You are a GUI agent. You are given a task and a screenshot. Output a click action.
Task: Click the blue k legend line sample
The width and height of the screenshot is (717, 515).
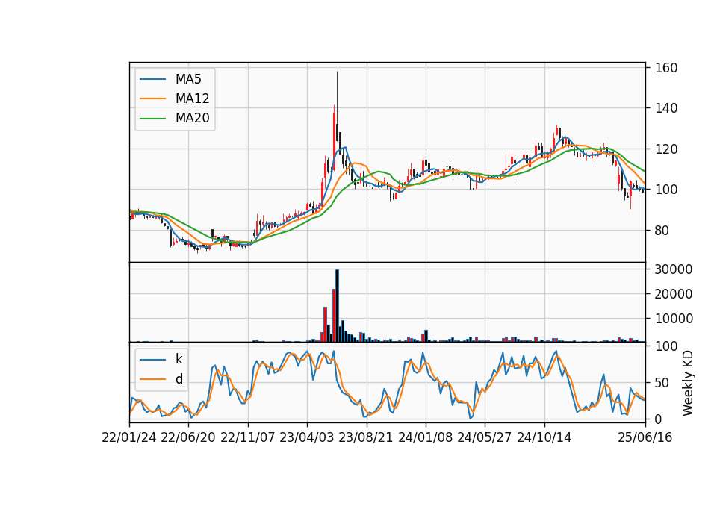(152, 359)
